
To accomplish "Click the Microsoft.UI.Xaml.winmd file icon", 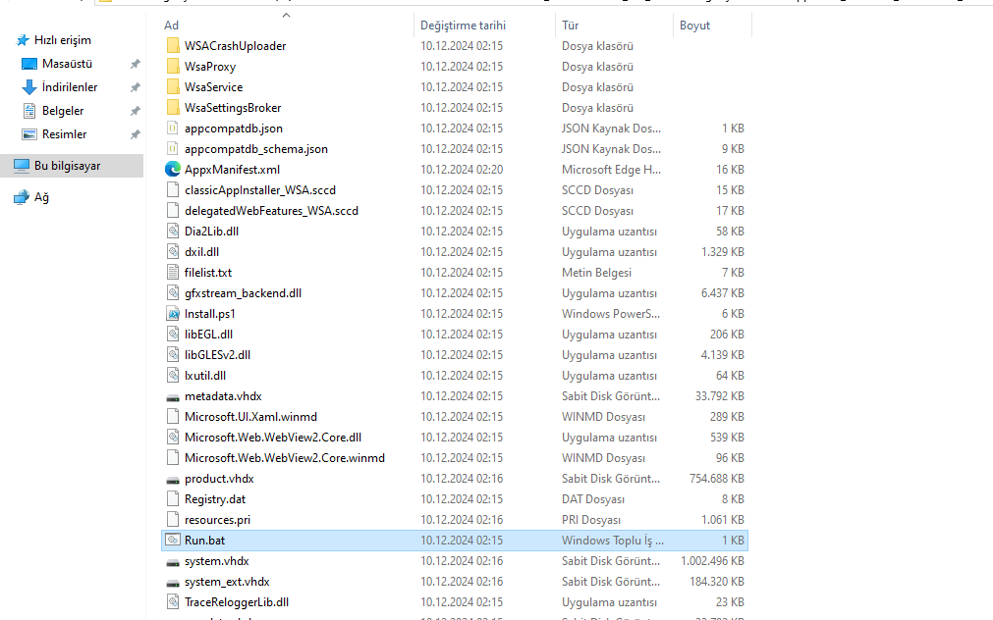I will [x=173, y=417].
